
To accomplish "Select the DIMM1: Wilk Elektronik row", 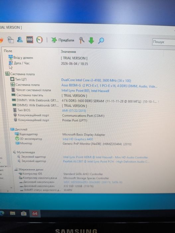I will [x=35, y=100].
